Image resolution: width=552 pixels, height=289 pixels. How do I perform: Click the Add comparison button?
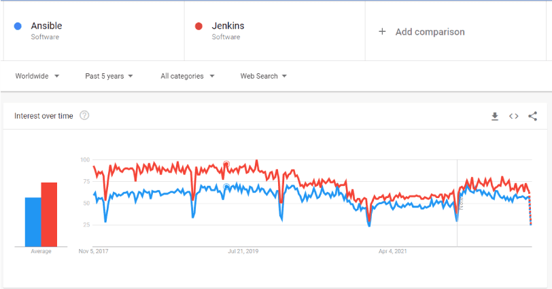(430, 31)
